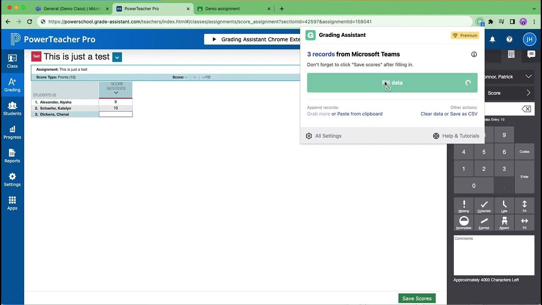Click Grab more link
The height and width of the screenshot is (305, 542).
(x=318, y=114)
